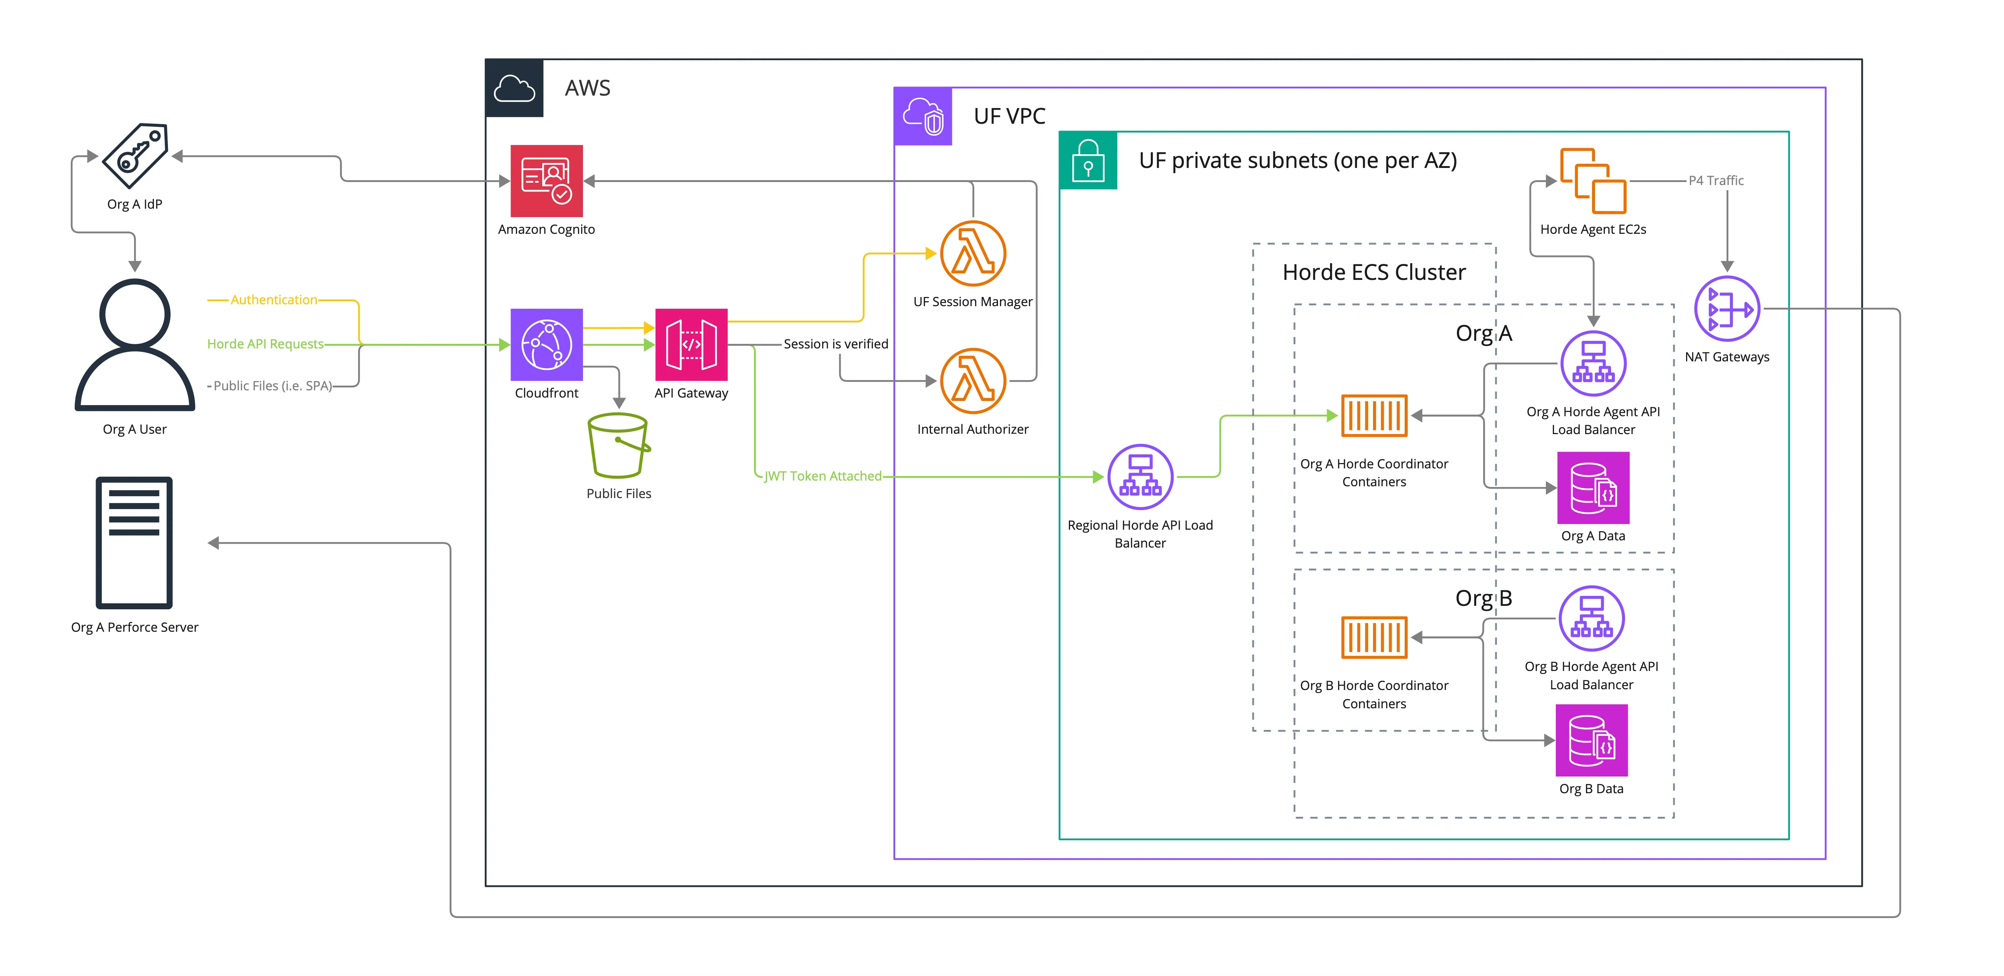This screenshot has height=976, width=2004.
Task: Click the Org A Horde Coordinator Containers icon
Action: (1374, 415)
